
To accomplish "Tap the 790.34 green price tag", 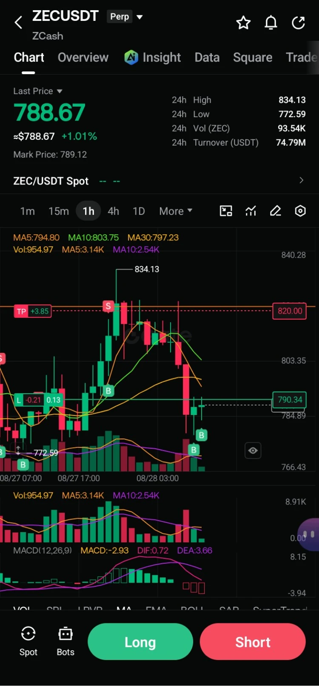I will [x=290, y=400].
